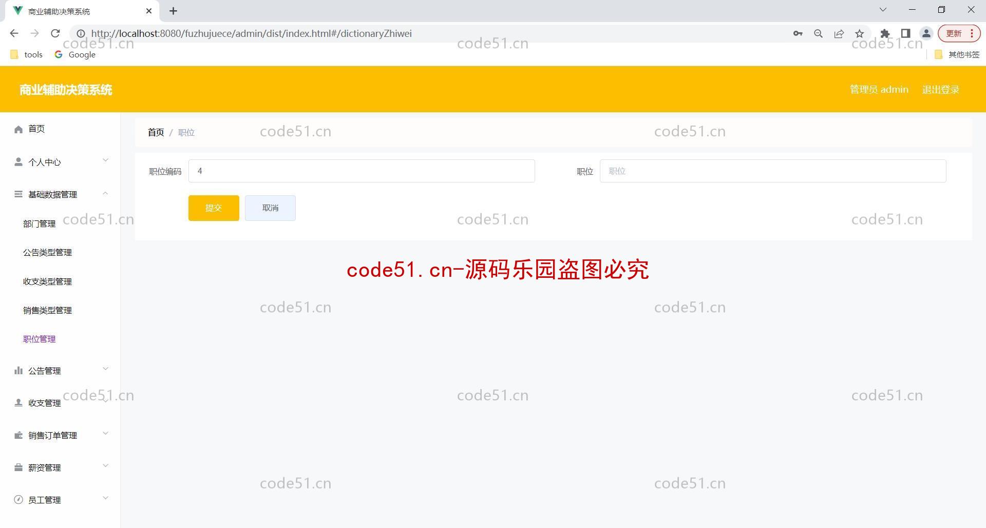Viewport: 986px width, 528px height.
Task: Click the 管理员 admin label
Action: coord(879,90)
